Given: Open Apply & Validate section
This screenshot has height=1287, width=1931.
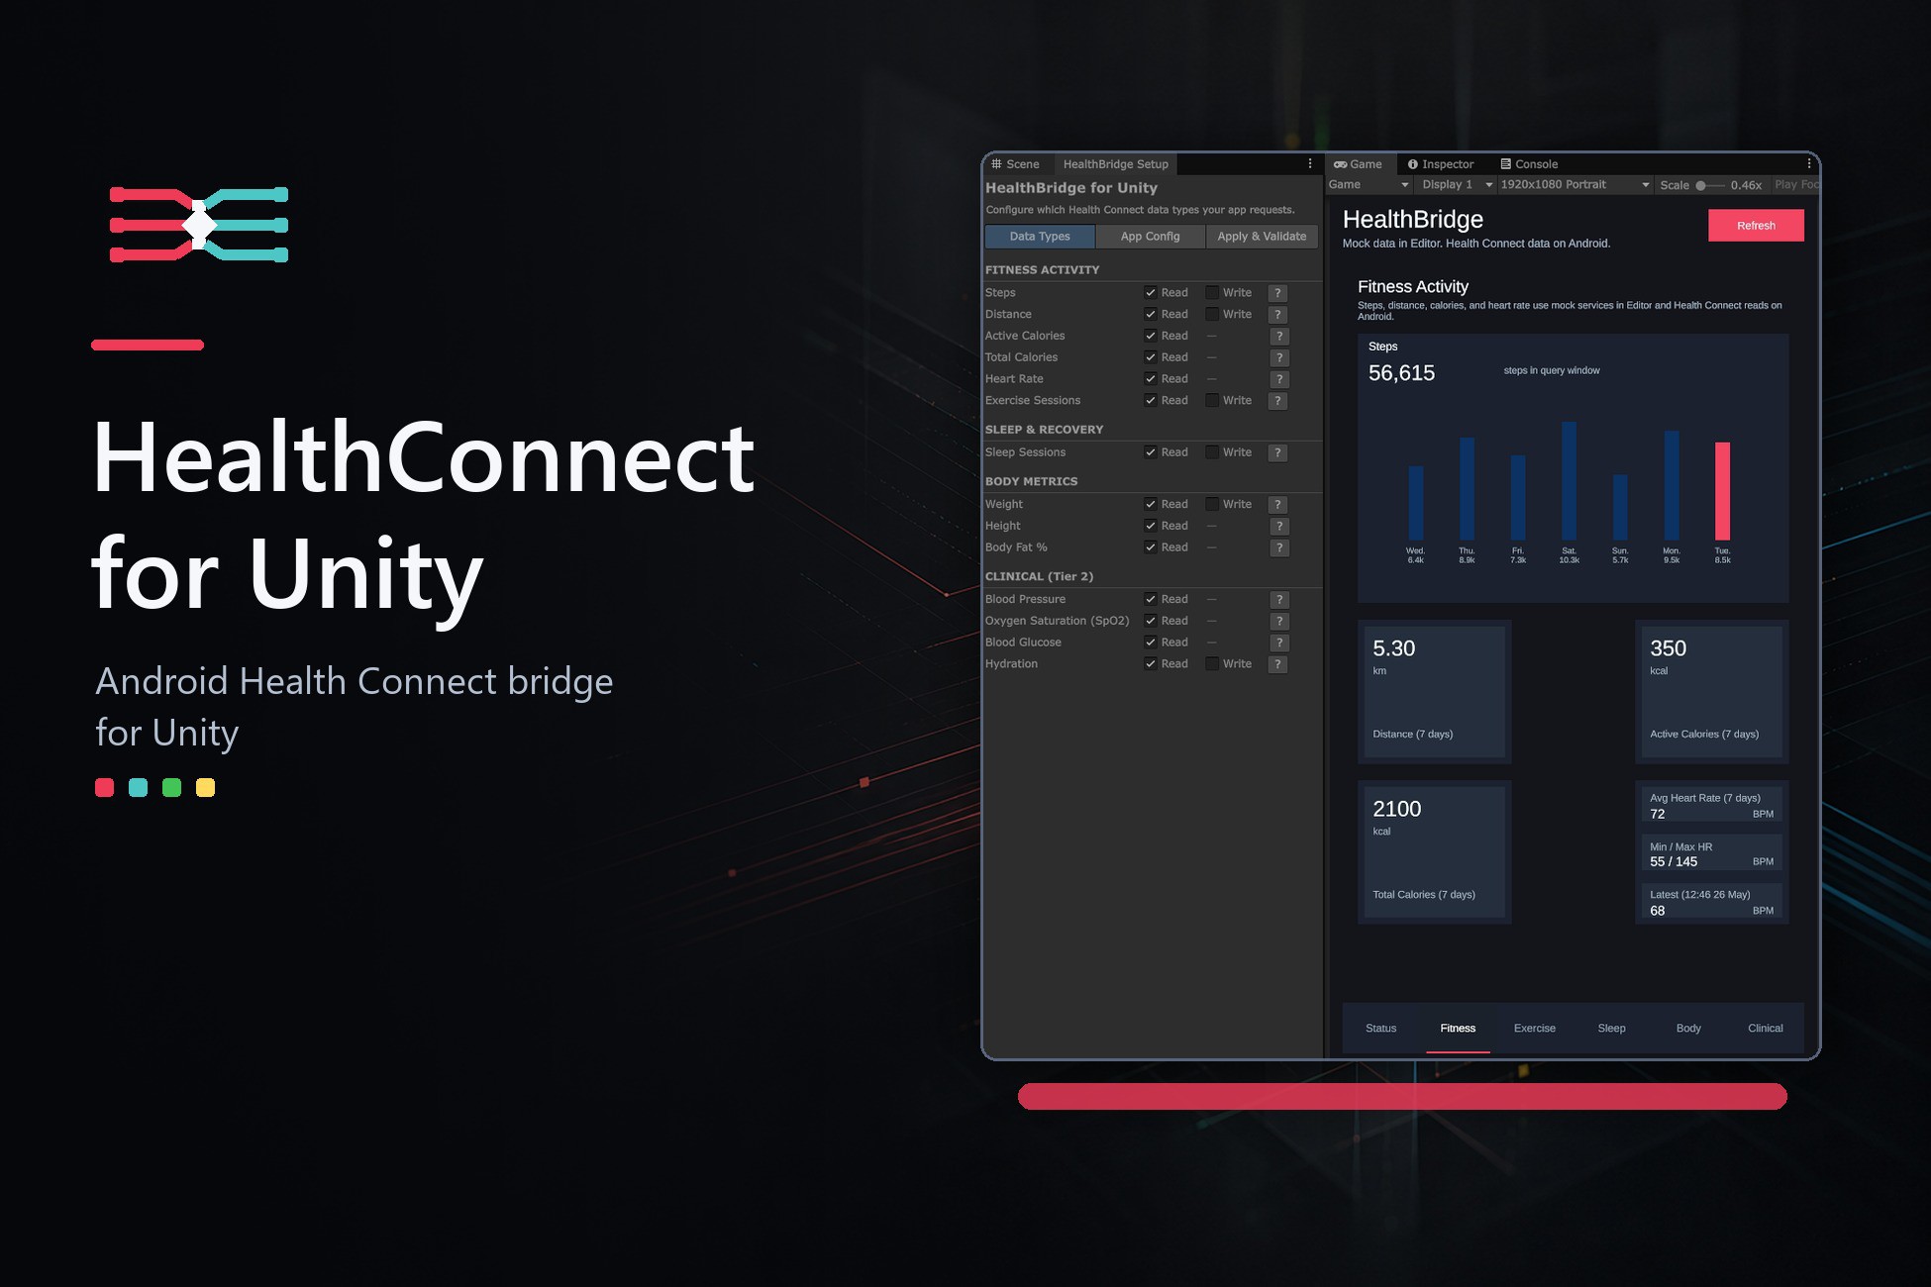Looking at the screenshot, I should point(1262,237).
